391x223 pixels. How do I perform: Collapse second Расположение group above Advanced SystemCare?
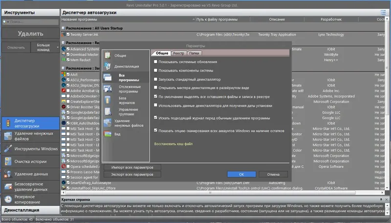click(64, 43)
